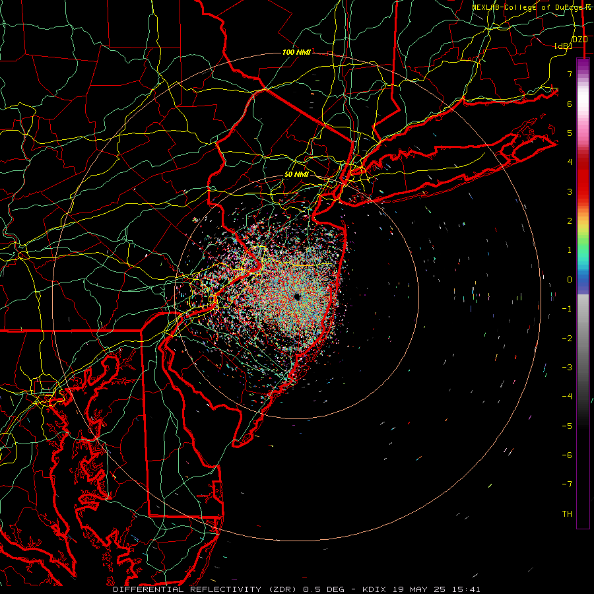The width and height of the screenshot is (594, 594).
Task: Click the "19 MAY 25" date text
Action: (x=419, y=589)
